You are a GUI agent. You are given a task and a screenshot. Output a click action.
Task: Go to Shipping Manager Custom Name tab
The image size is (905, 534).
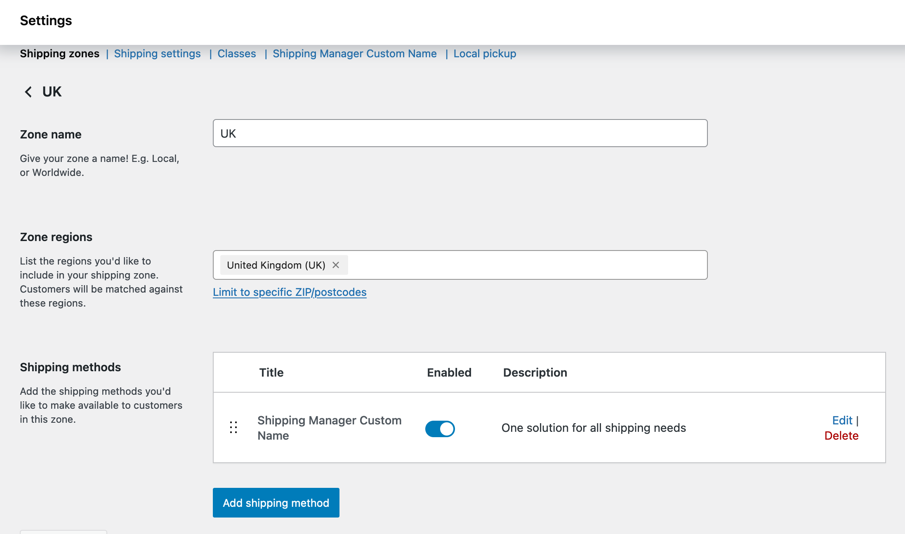point(354,54)
